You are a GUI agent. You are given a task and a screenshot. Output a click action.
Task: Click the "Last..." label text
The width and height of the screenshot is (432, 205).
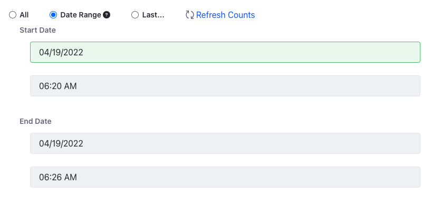tap(153, 15)
